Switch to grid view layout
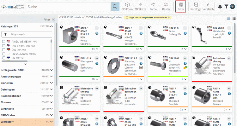The width and height of the screenshot is (237, 126). [x=228, y=19]
